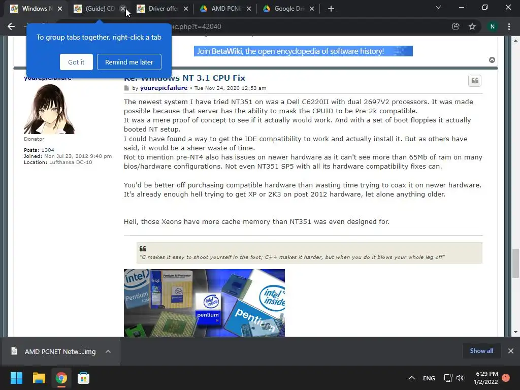Expand download item options chevron
520x390 pixels.
tap(108, 351)
